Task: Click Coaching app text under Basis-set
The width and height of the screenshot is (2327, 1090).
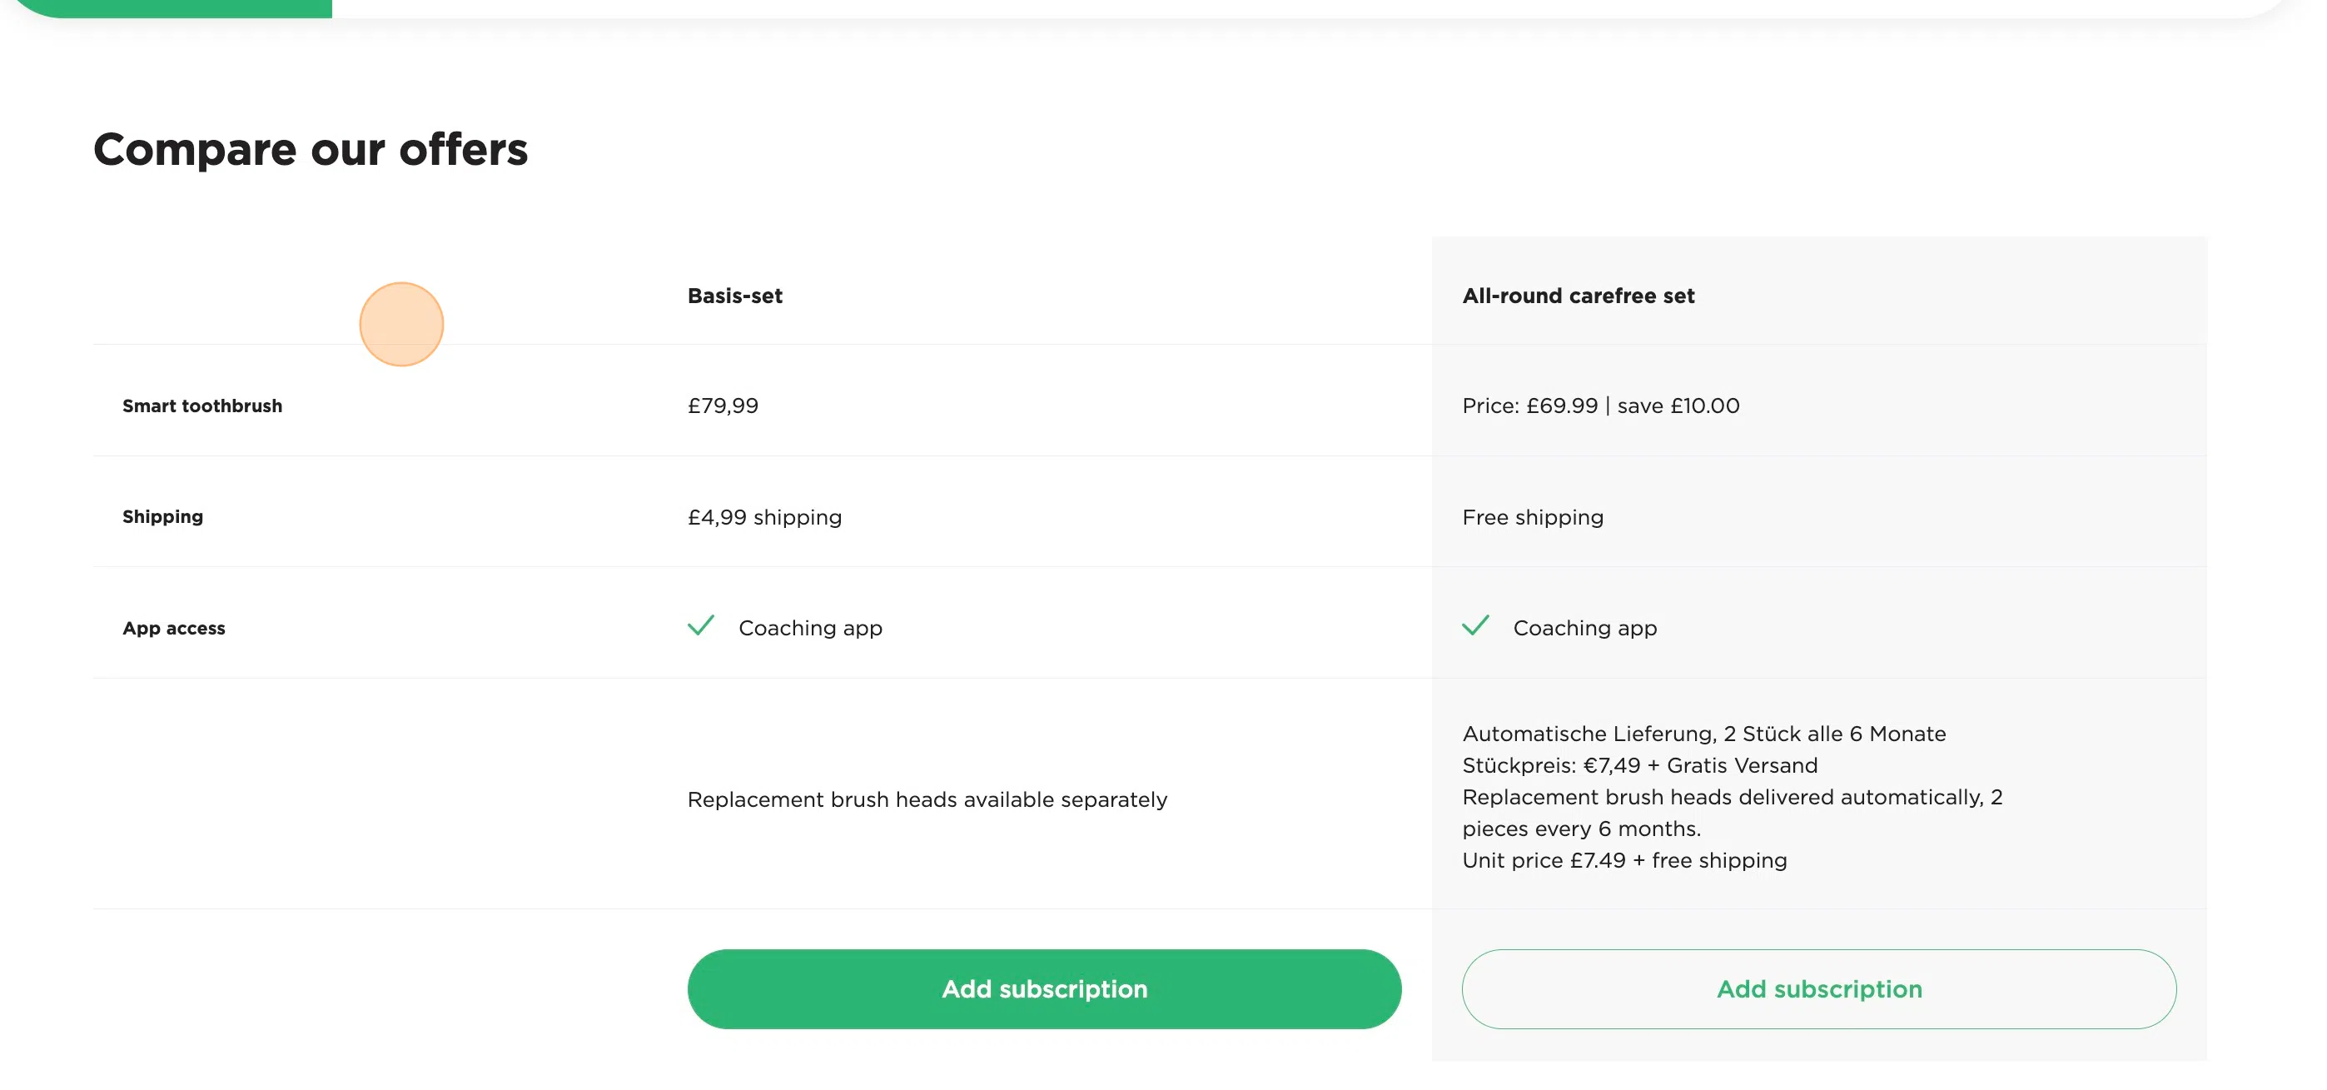Action: (810, 628)
